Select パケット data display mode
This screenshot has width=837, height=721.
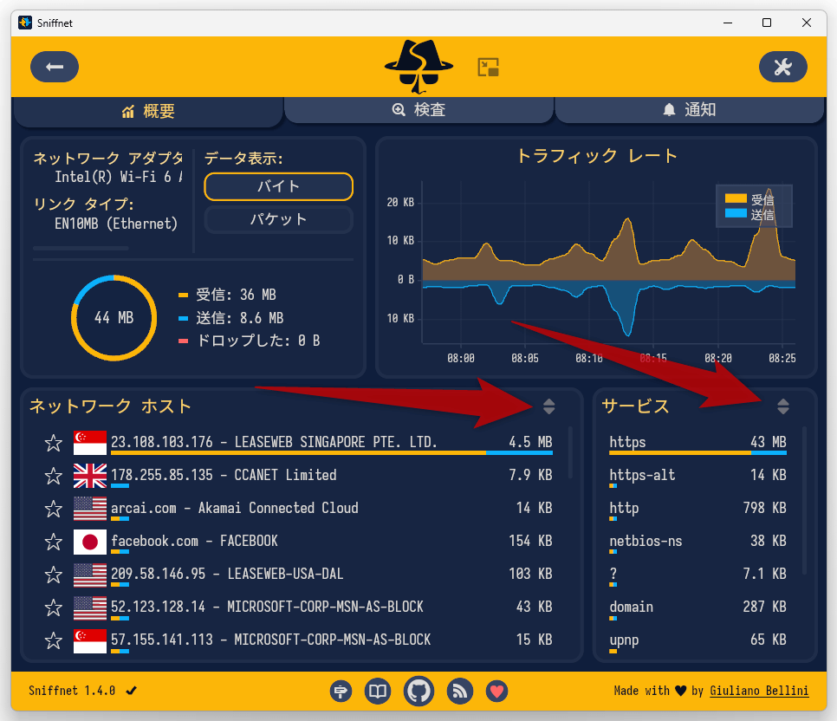278,219
